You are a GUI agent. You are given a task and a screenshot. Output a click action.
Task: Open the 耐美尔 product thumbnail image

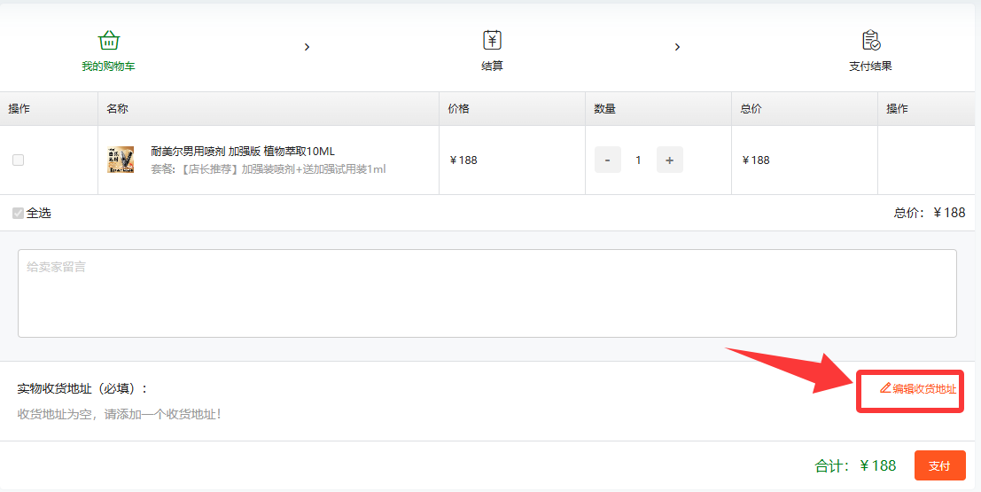coord(121,160)
